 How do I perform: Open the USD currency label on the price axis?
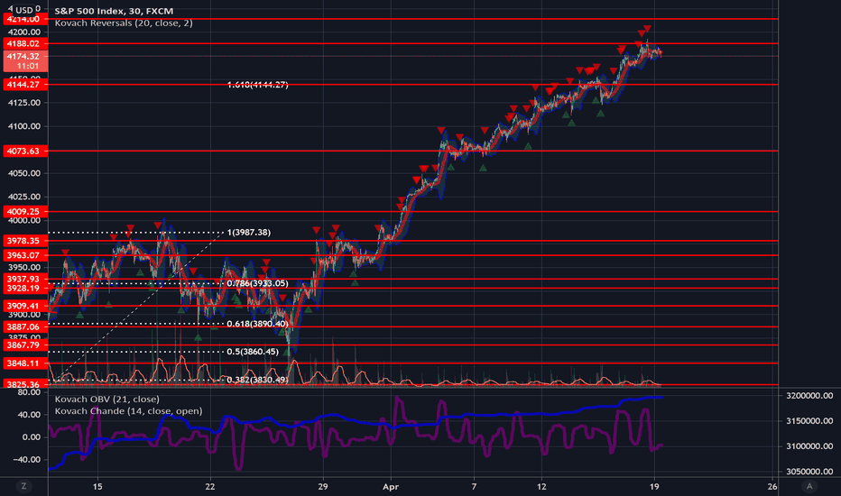tap(23, 10)
